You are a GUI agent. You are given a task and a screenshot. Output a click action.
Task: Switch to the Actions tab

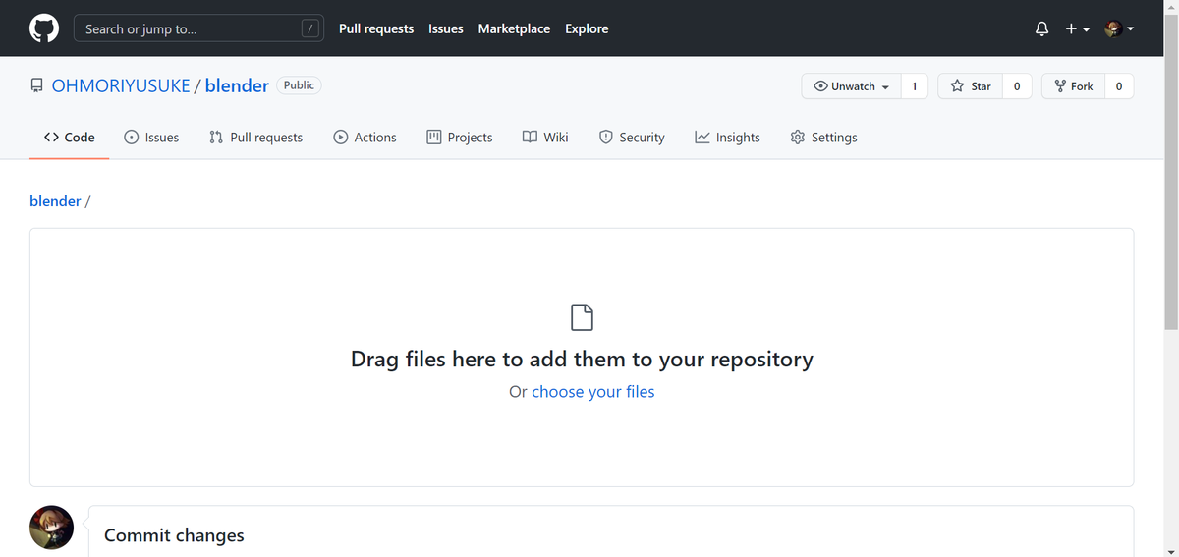click(365, 138)
